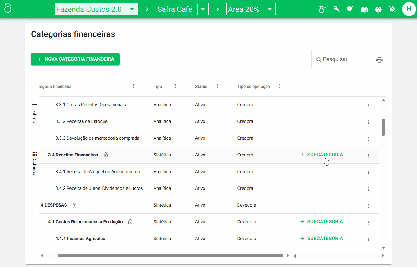Screen dimensions: 417x267
Task: Add subcategoria to 4.1.1 Insumos Agrícolas
Action: tap(322, 239)
